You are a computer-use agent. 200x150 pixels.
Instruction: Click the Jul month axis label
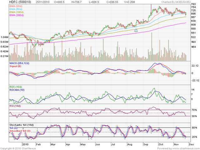(x=113, y=144)
